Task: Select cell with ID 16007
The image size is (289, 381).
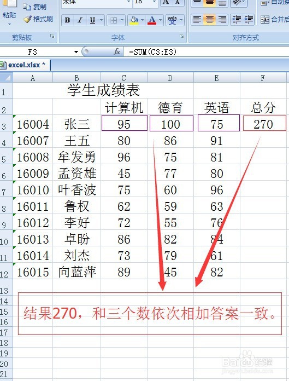Action: click(33, 140)
